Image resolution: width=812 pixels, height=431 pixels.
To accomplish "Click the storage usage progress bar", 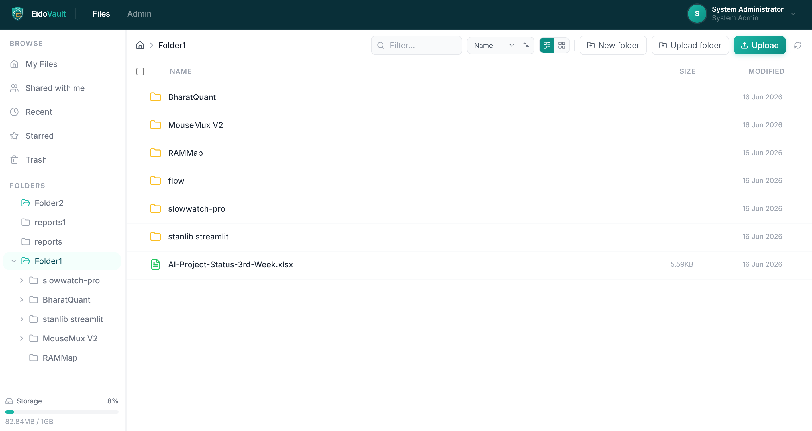I will 62,412.
